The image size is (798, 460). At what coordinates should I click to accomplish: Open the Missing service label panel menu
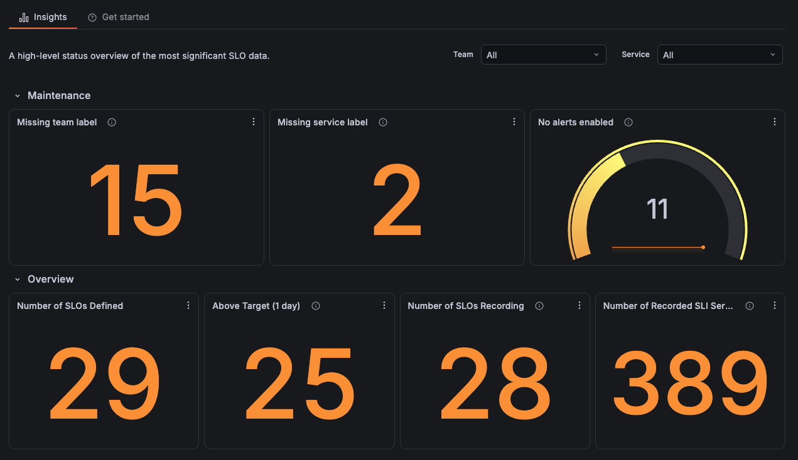tap(514, 122)
